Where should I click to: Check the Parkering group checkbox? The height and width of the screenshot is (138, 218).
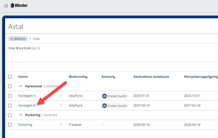coord(10,115)
